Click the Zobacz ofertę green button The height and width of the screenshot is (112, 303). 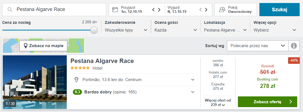click(267, 102)
